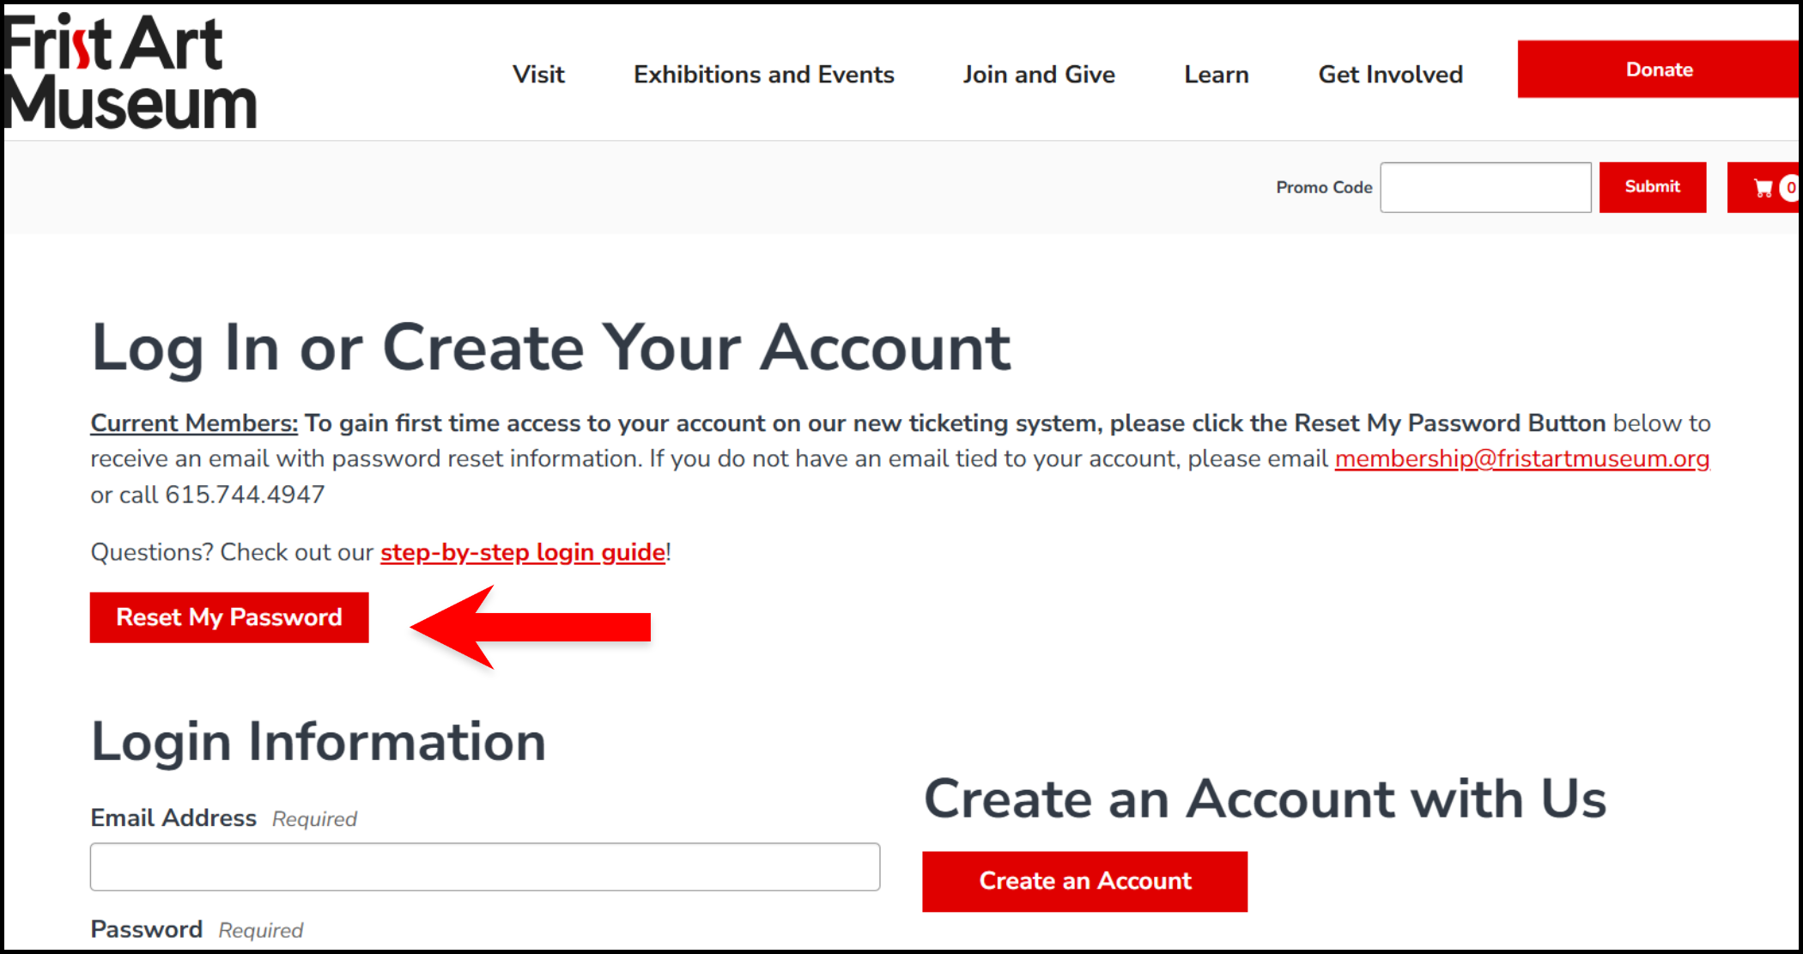Click the Donate button

tap(1658, 69)
